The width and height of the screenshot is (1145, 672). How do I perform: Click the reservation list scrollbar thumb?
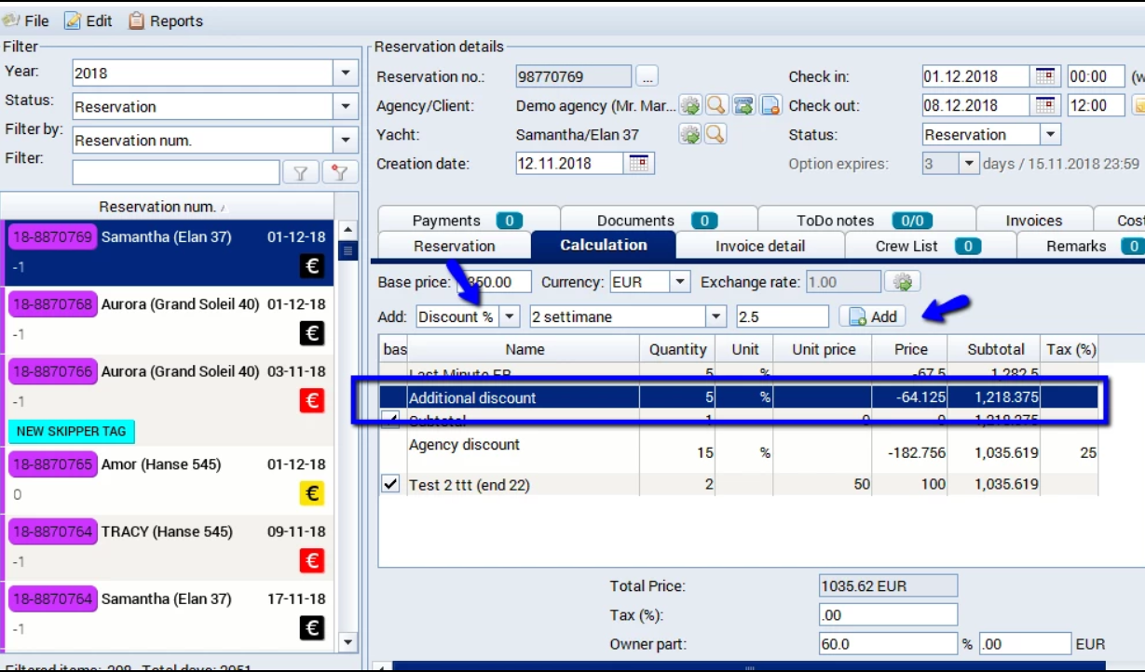(348, 249)
